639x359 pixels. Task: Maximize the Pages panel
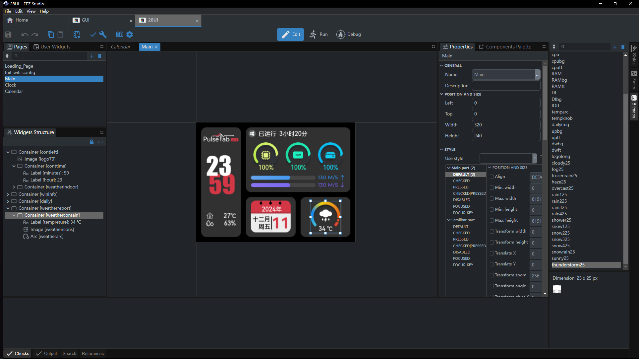[x=102, y=47]
